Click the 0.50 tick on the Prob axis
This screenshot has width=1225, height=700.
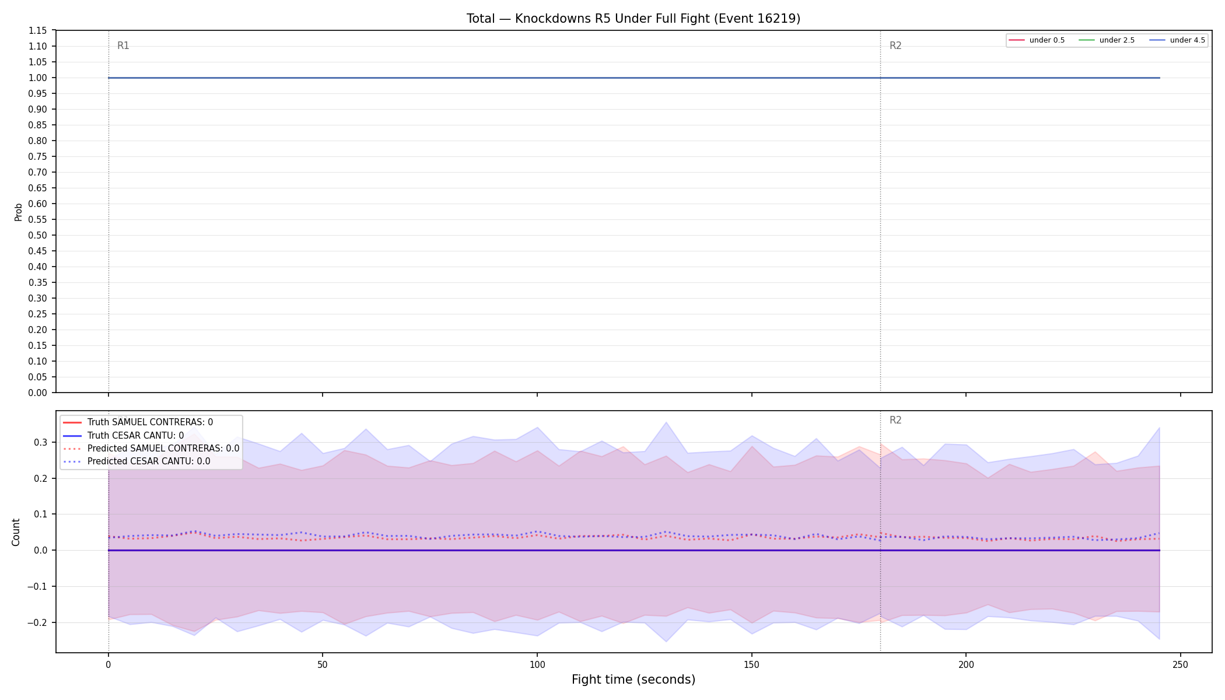[38, 235]
